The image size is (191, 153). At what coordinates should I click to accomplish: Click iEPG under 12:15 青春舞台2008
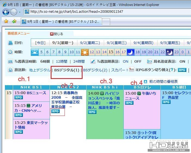tap(55, 111)
